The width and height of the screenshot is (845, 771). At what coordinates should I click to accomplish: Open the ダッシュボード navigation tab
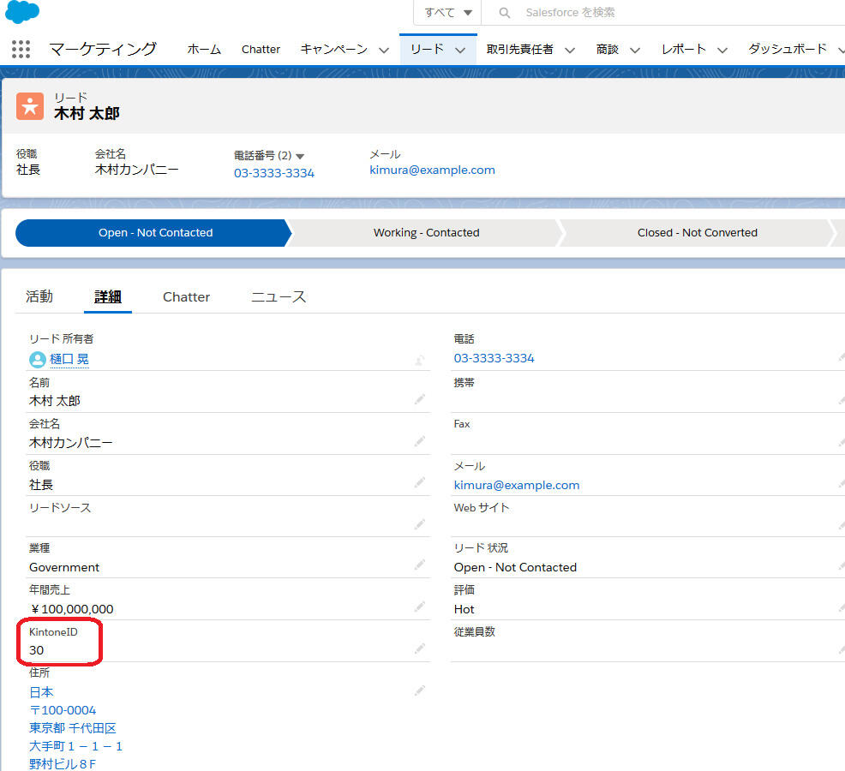click(x=787, y=49)
